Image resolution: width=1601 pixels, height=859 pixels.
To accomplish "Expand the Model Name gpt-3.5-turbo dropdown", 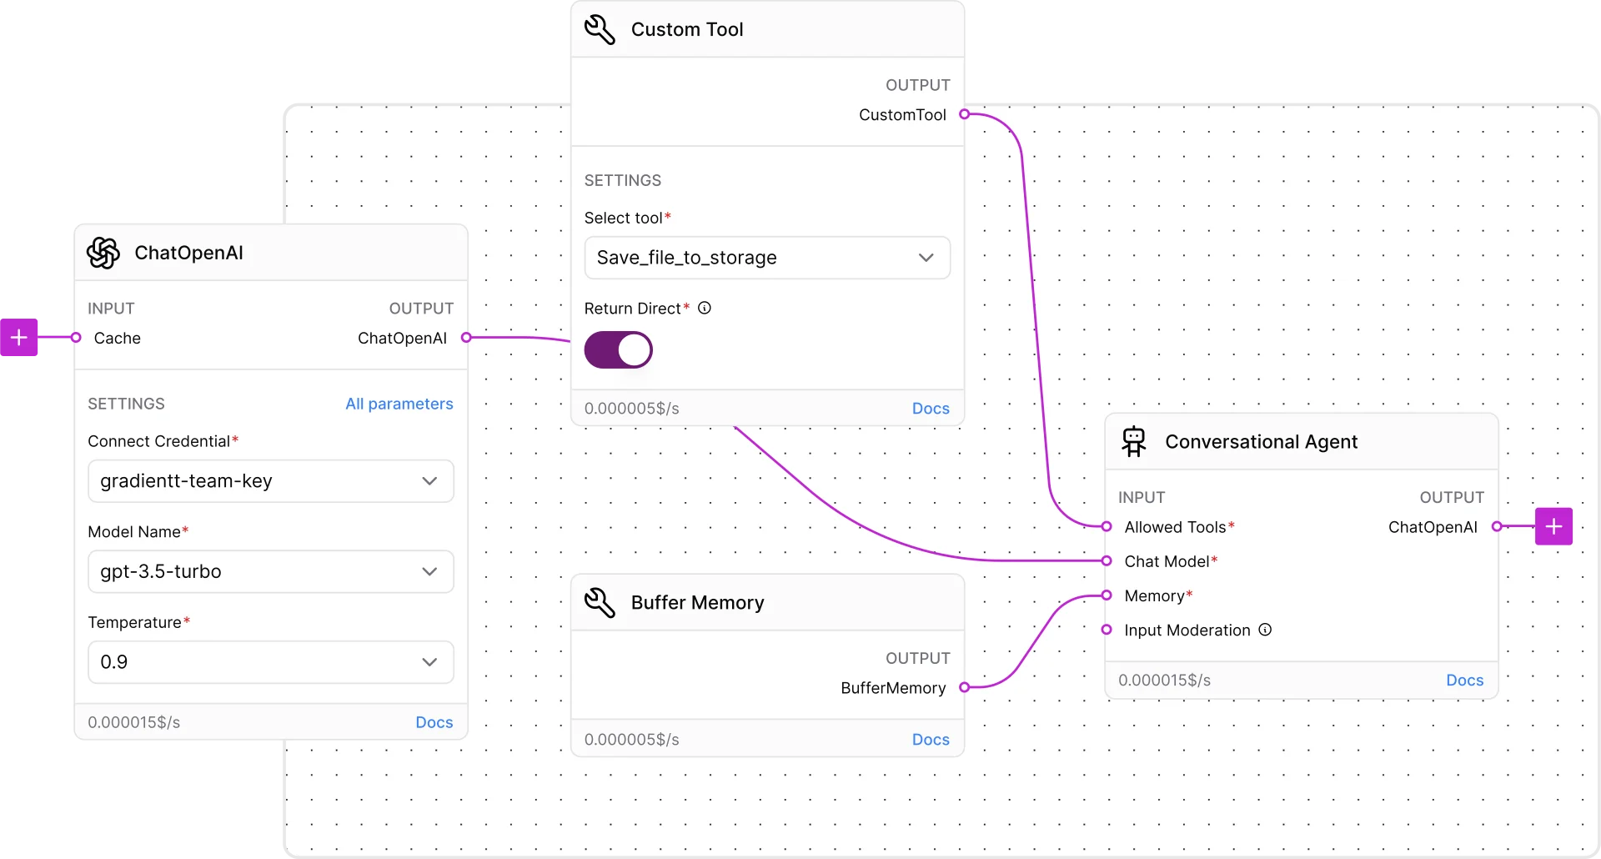I will [270, 572].
